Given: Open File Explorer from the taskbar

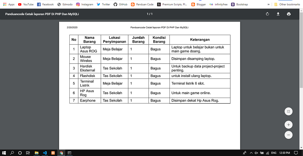Looking at the screenshot, I should point(36,153).
